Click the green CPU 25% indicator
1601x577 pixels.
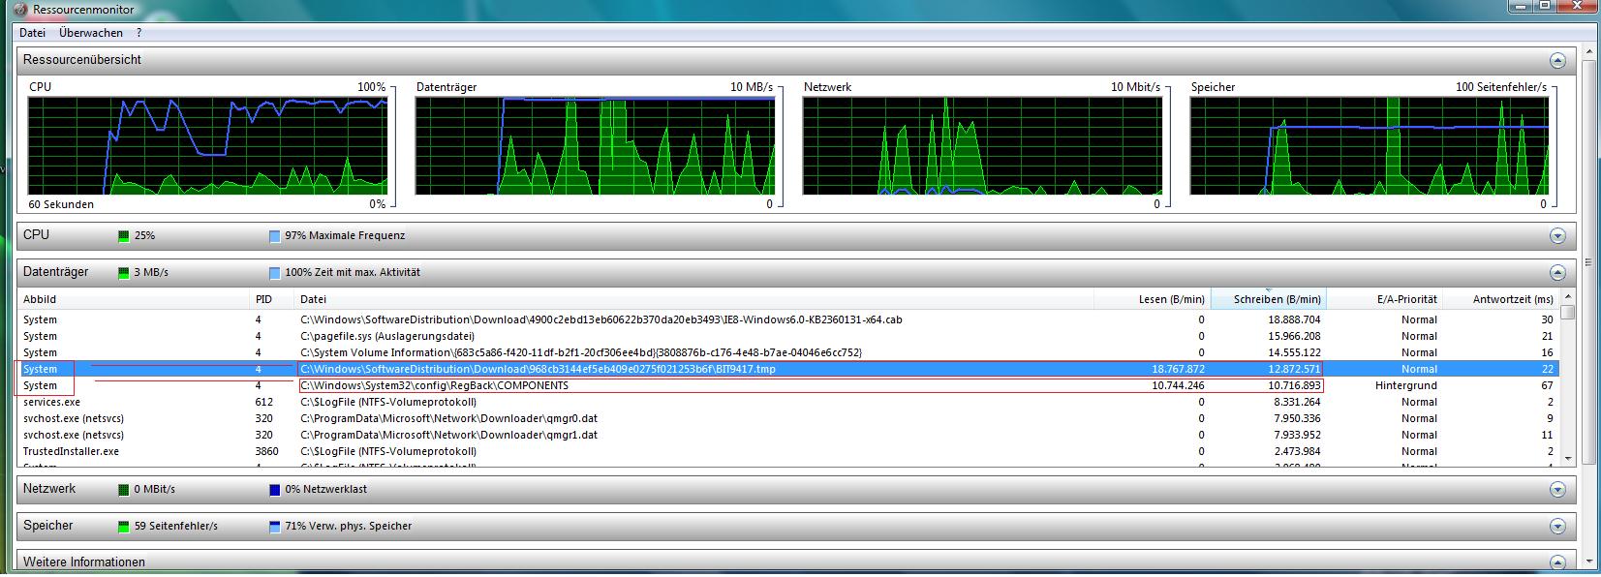123,236
